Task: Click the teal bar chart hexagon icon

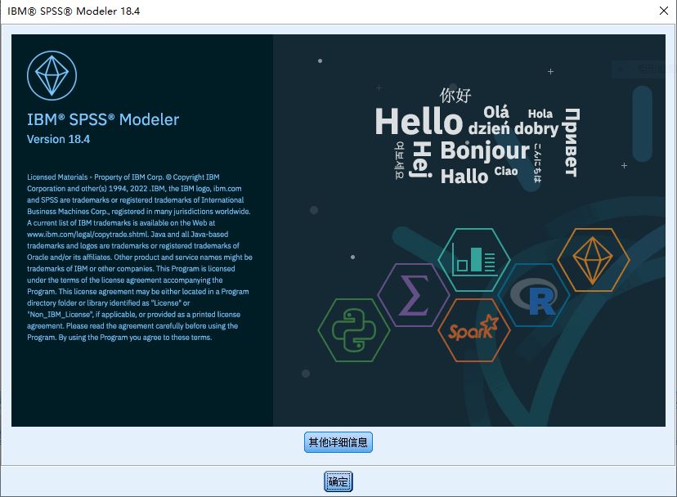Action: pyautogui.click(x=473, y=260)
